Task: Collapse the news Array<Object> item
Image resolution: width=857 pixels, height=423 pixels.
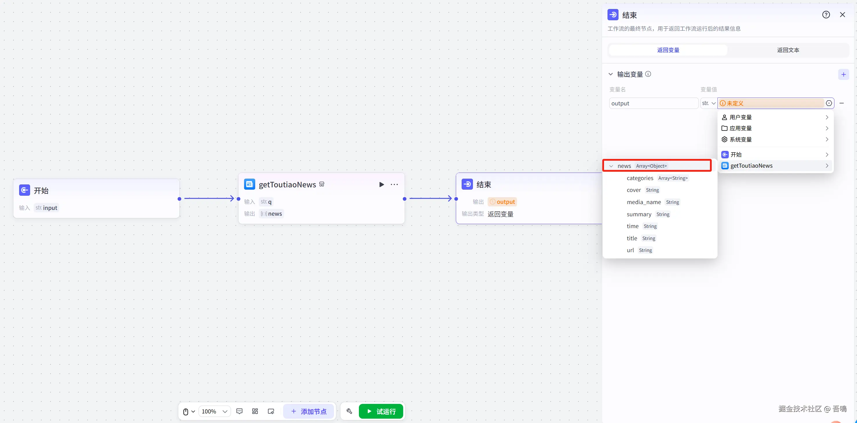Action: [611, 166]
